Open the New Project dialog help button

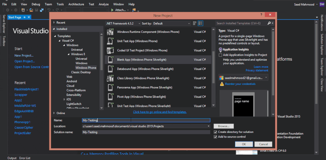coord(261,16)
